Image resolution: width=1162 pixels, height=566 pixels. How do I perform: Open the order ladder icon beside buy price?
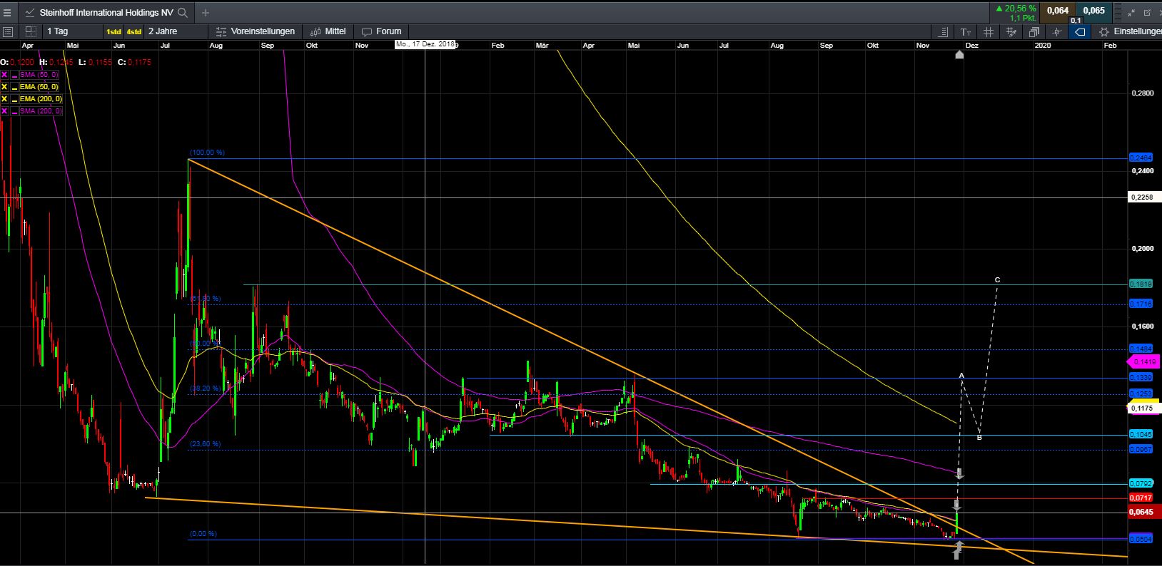click(x=1118, y=12)
